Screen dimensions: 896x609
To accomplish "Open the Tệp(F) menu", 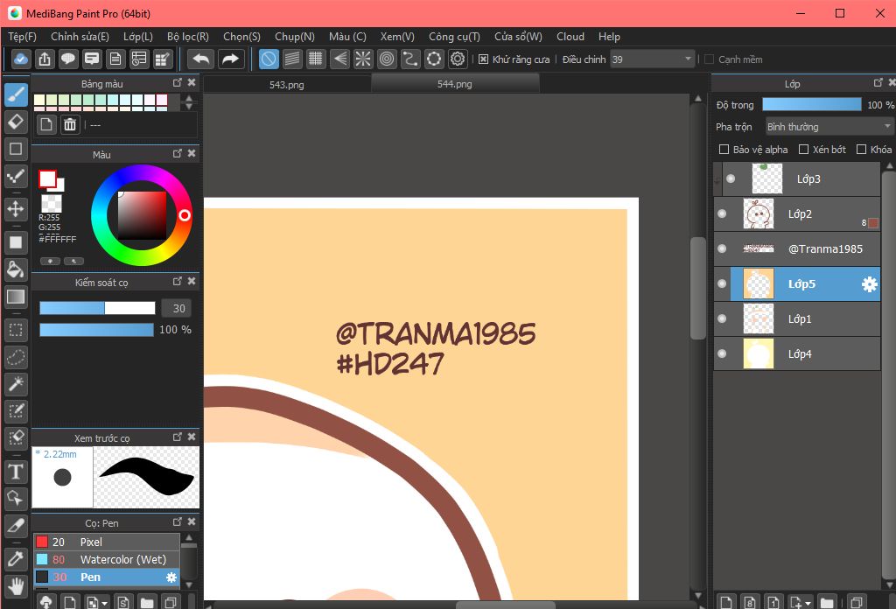I will 22,37.
